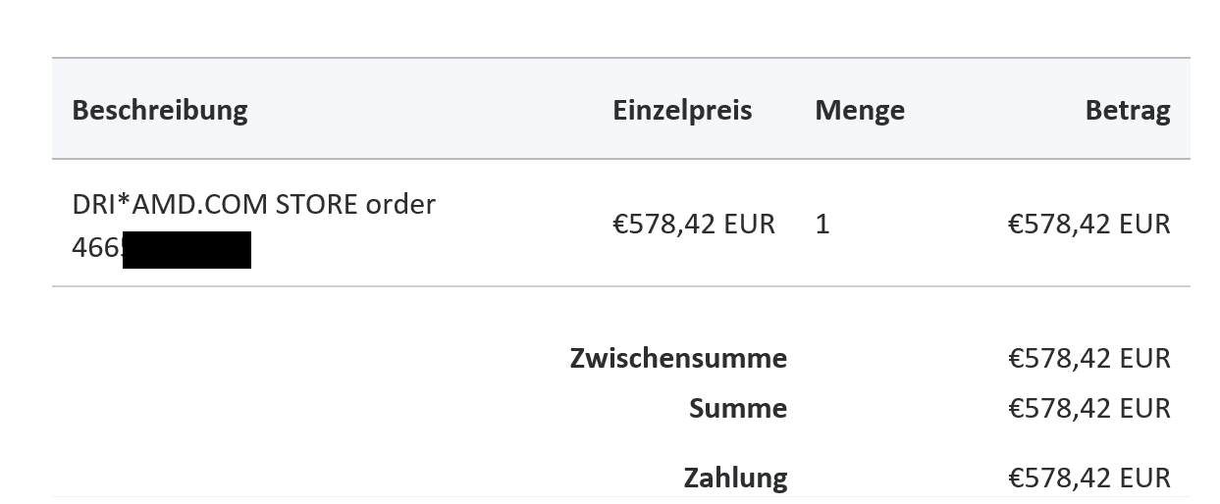This screenshot has height=504, width=1220.
Task: Click the DRI*AMD.COM STORE order description
Action: (253, 205)
